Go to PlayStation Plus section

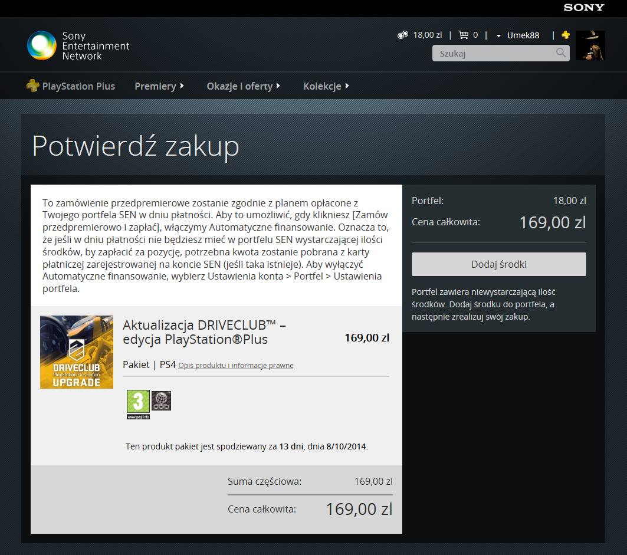pos(78,86)
